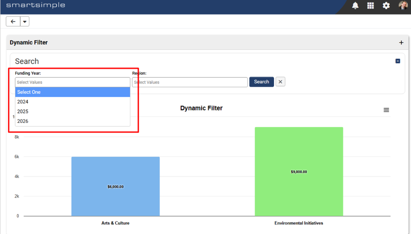Image resolution: width=411 pixels, height=234 pixels.
Task: Click the smartsimple logo
Action: pos(36,5)
